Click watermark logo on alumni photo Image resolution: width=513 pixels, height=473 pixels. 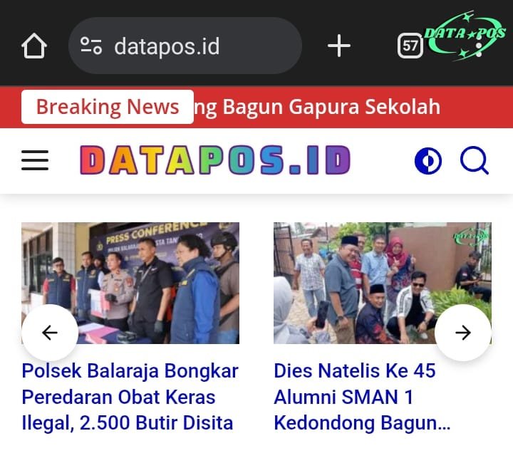pos(471,236)
